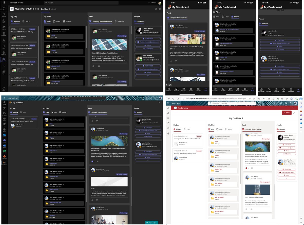
Task: Open Contoso Mark 8 river image in SharePoint
Action: (x=257, y=146)
